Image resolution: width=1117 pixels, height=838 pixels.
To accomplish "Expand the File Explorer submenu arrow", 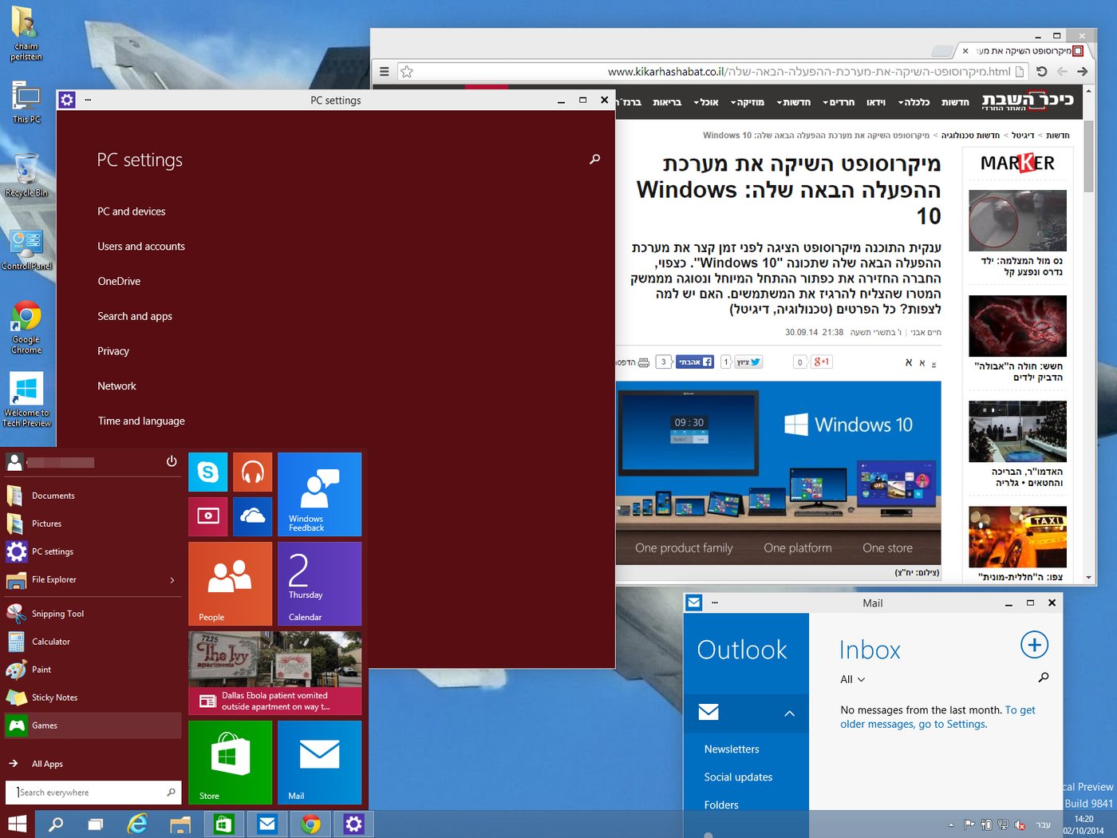I will click(x=172, y=580).
